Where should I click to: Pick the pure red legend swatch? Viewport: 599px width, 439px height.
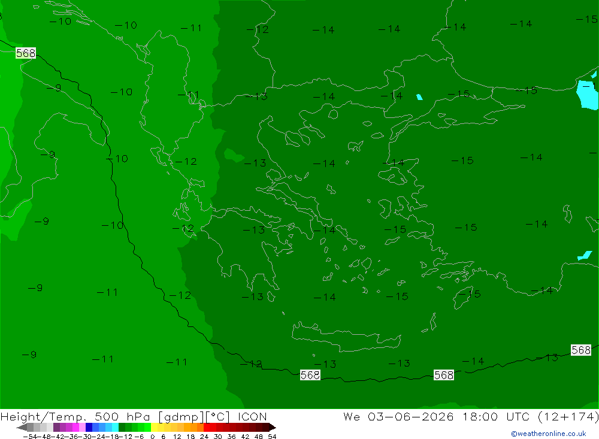coord(207,427)
